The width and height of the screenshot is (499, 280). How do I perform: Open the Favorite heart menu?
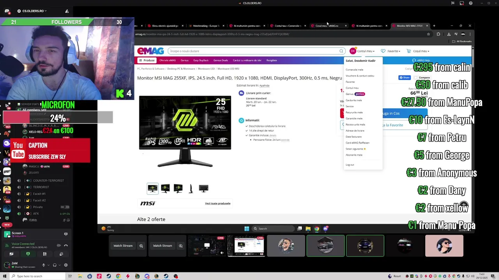[x=390, y=51]
